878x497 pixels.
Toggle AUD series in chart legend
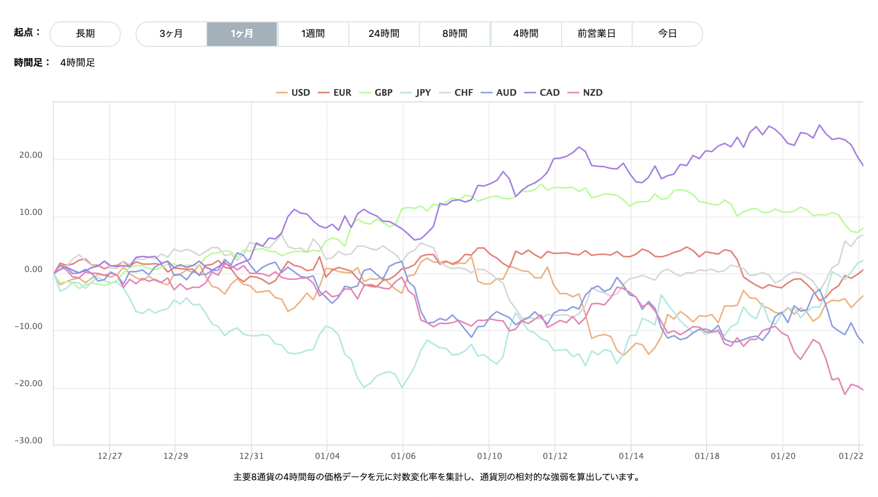(499, 93)
